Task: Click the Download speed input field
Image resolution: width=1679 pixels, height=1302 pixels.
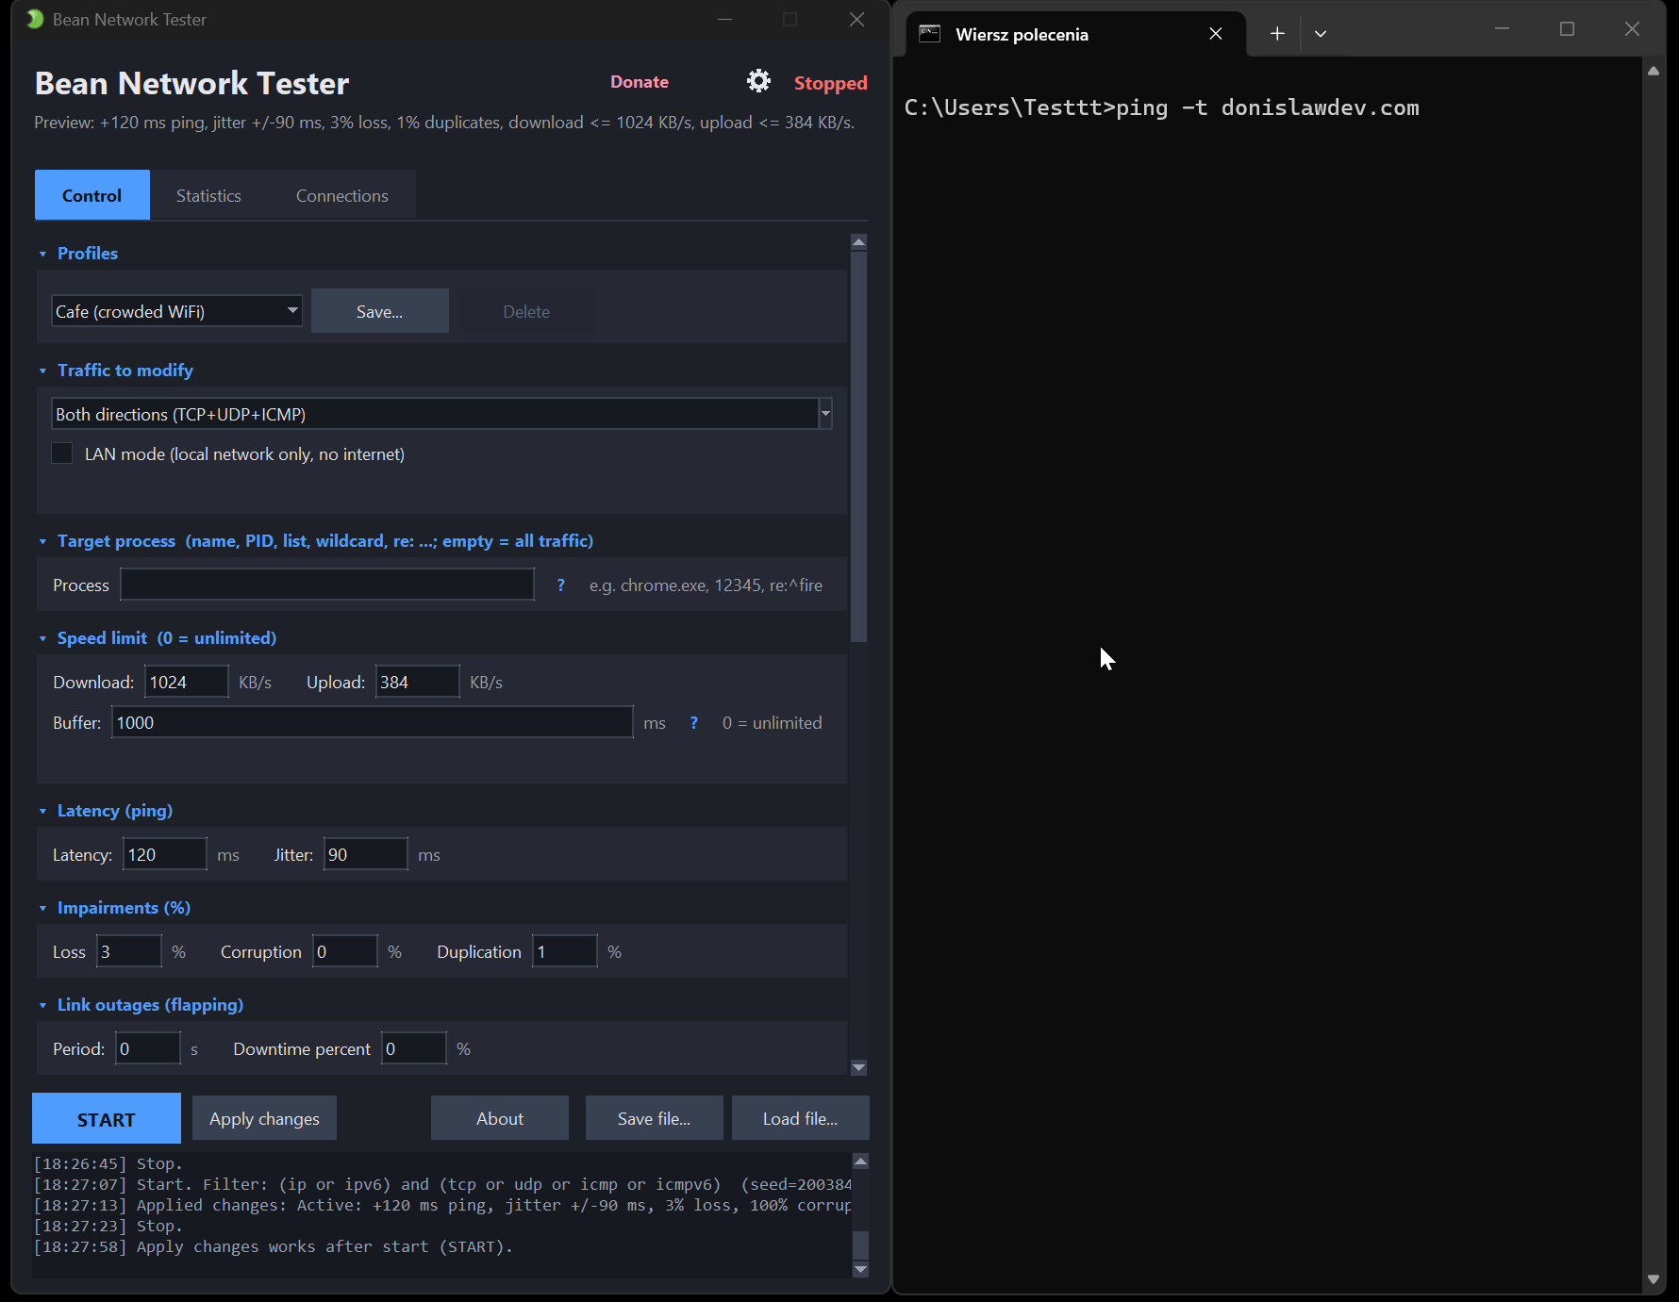Action: pos(187,682)
